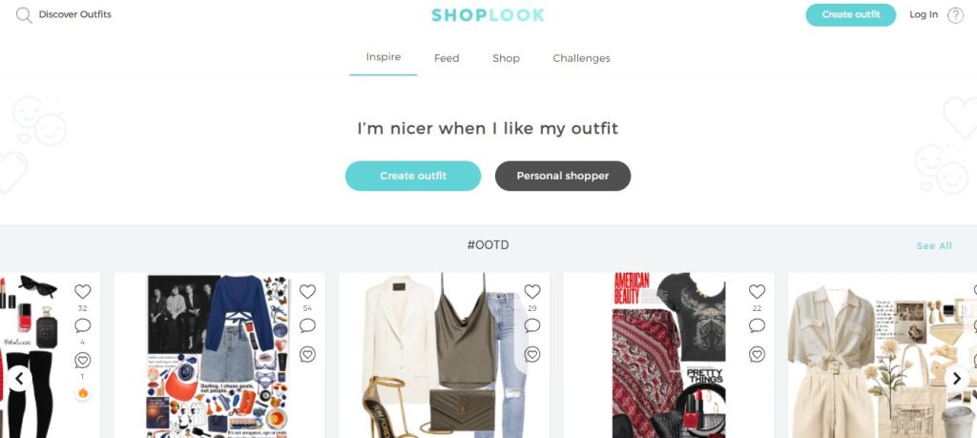Comment on the blue top outfit
This screenshot has width=977, height=438.
(x=307, y=325)
